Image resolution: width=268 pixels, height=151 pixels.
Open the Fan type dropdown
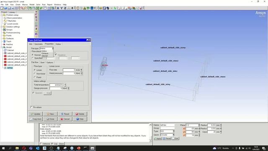point(46,49)
